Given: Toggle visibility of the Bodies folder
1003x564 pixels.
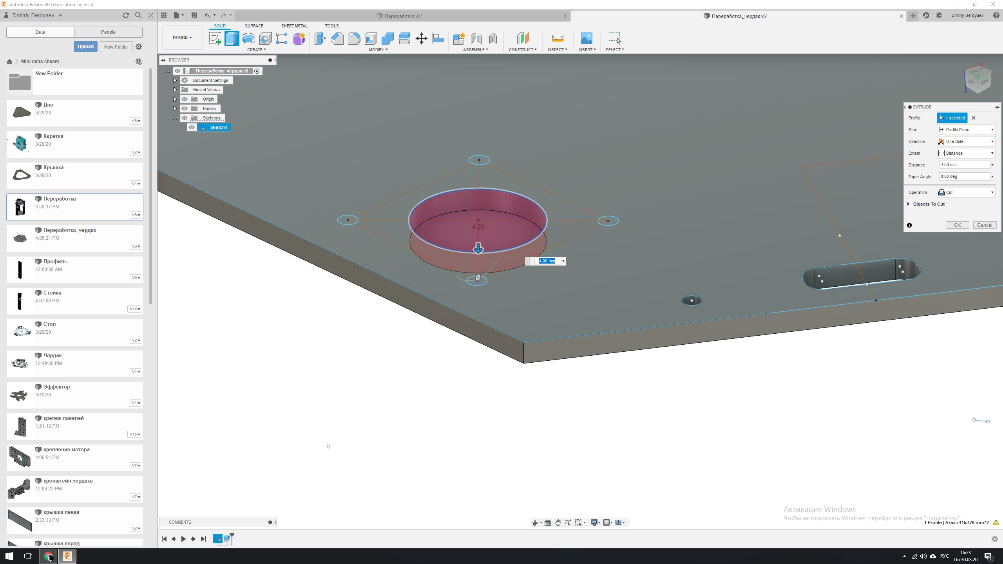Looking at the screenshot, I should coord(185,108).
